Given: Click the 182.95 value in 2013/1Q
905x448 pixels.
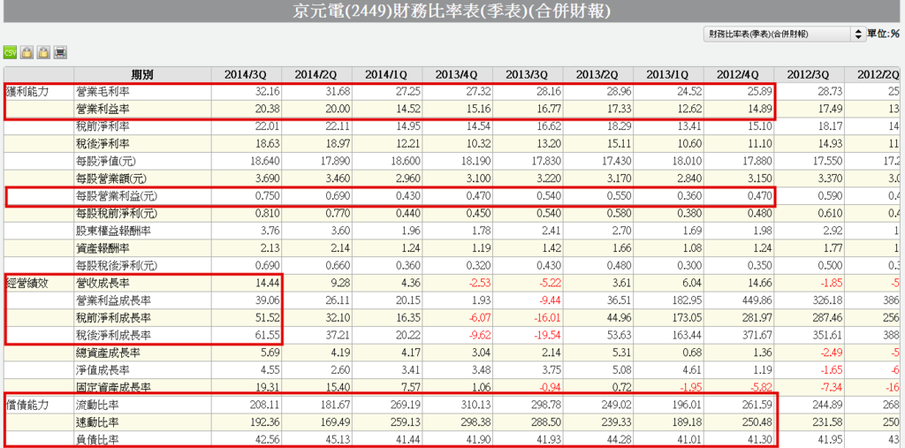Looking at the screenshot, I should pyautogui.click(x=688, y=300).
